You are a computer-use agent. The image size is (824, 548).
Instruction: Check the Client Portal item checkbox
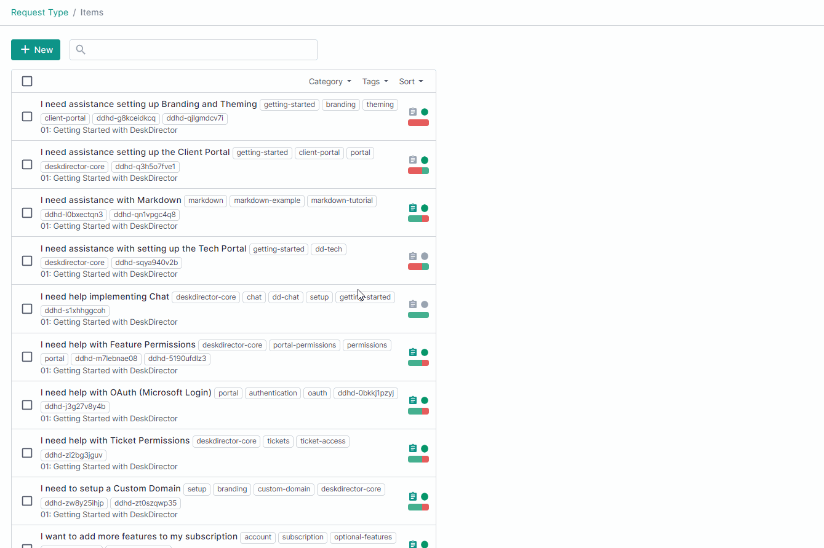pos(27,164)
